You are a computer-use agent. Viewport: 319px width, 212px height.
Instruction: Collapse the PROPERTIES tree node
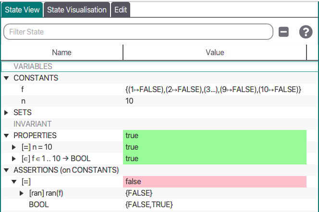(x=6, y=135)
